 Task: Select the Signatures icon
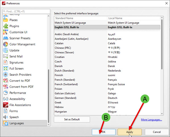tap(5, 63)
